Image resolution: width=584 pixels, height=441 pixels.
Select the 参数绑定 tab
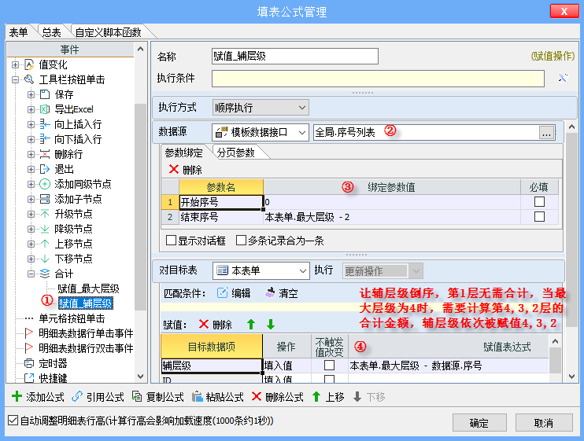tap(183, 153)
